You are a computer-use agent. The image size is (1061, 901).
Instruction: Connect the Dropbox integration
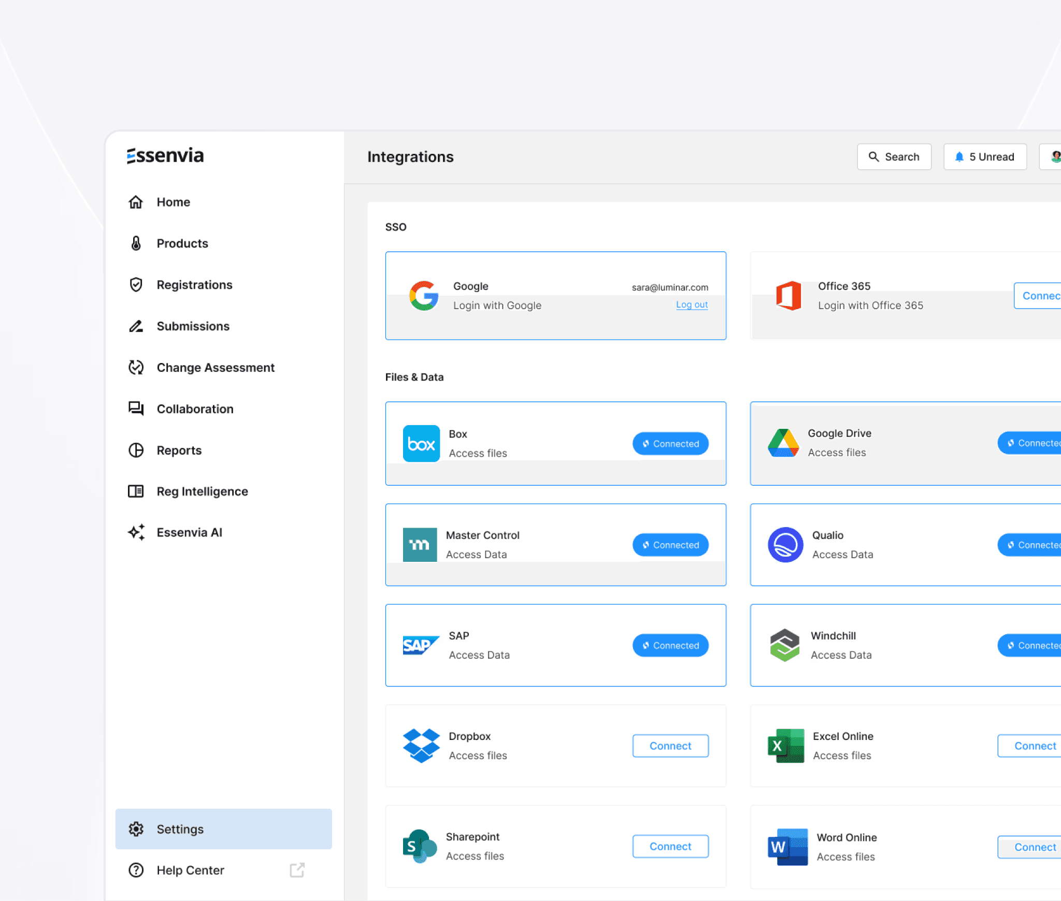click(670, 746)
